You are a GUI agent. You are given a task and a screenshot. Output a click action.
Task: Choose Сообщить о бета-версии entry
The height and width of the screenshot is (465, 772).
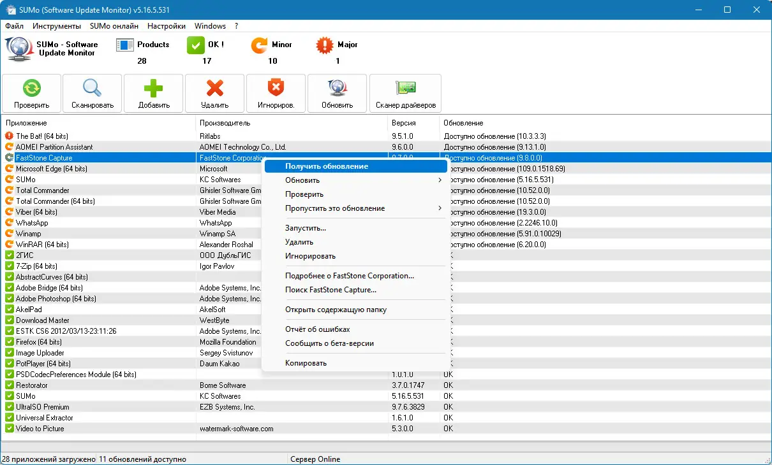[355, 343]
